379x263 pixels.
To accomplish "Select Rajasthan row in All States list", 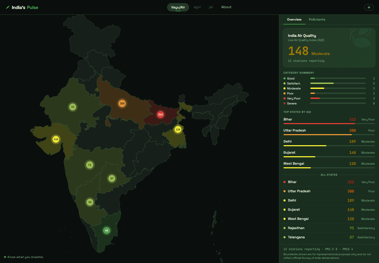I will [x=329, y=228].
